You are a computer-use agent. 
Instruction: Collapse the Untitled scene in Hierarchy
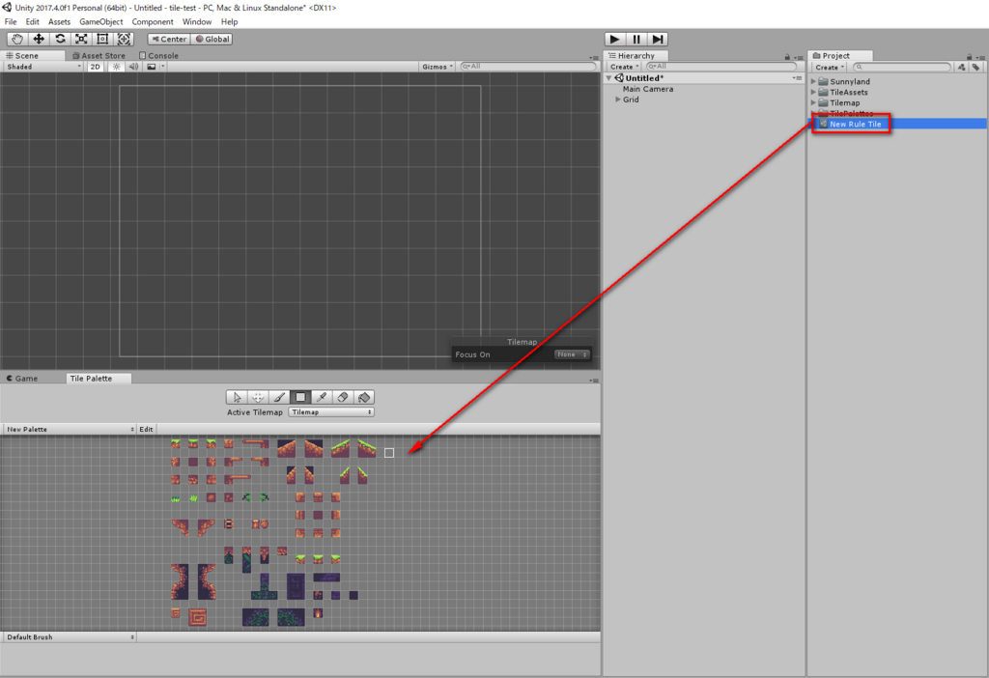609,78
